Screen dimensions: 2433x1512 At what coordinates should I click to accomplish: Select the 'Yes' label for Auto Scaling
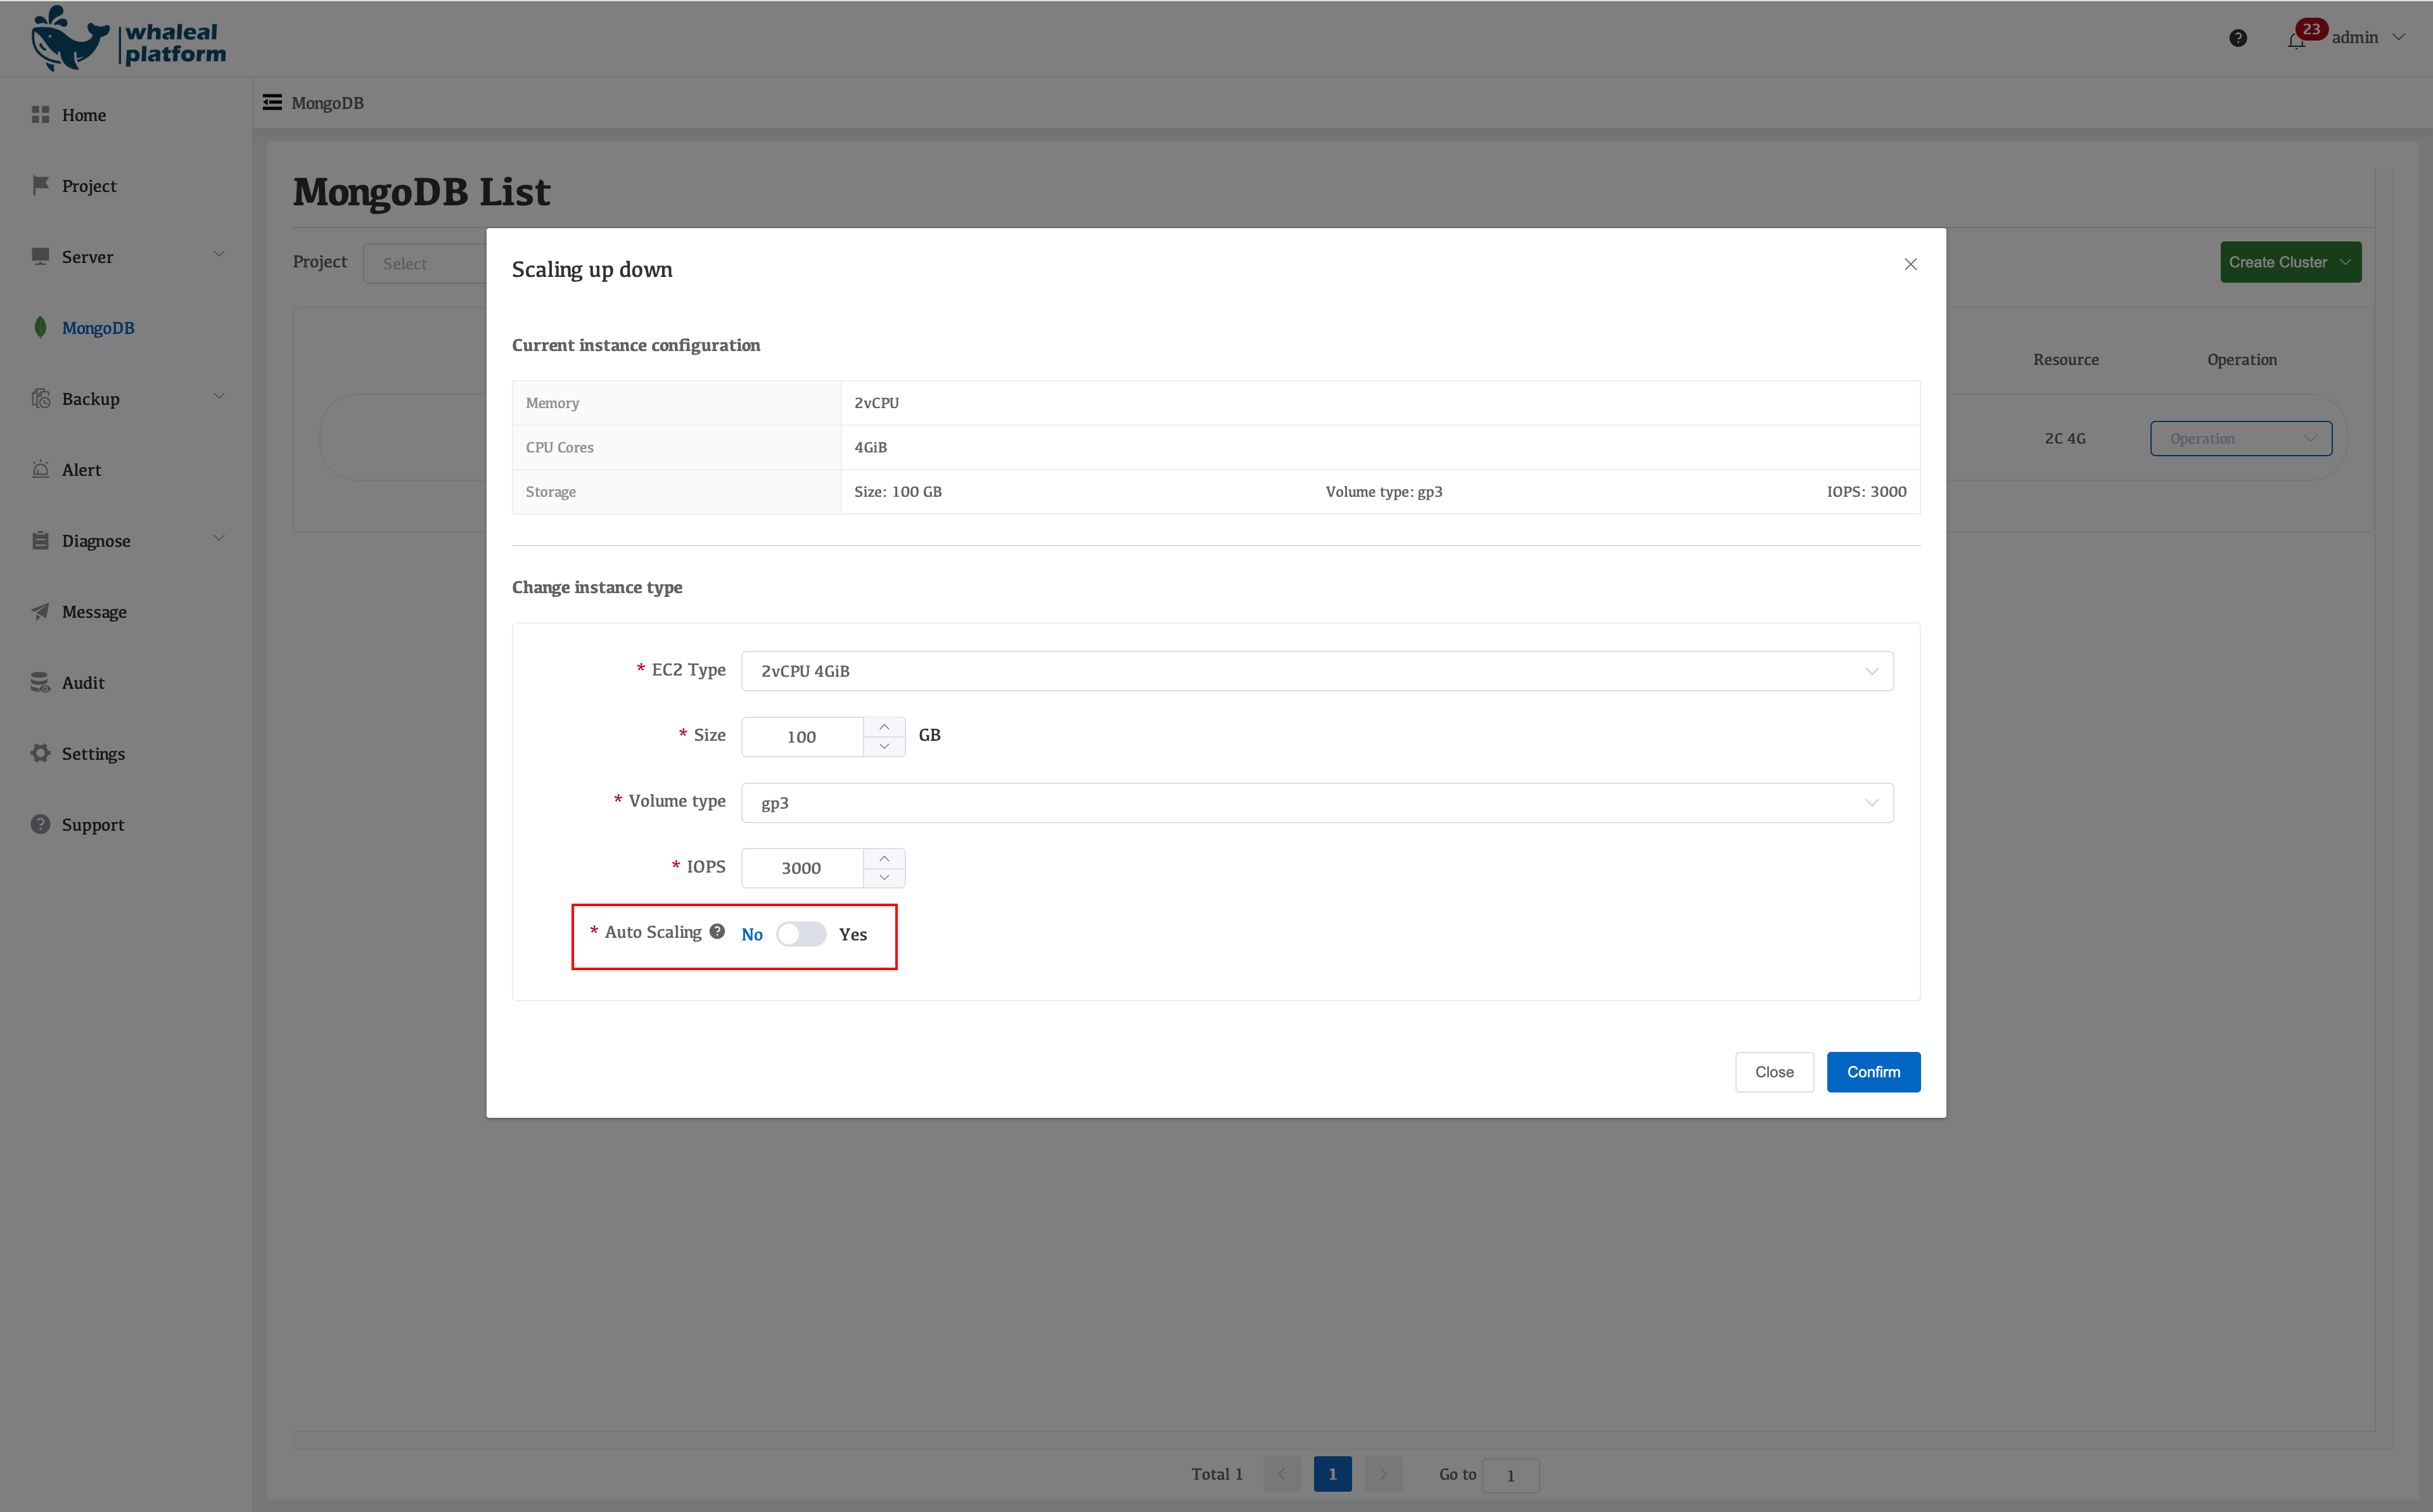[x=853, y=934]
